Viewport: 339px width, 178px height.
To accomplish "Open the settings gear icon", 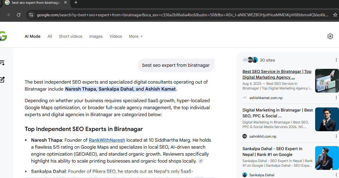I will [330, 36].
